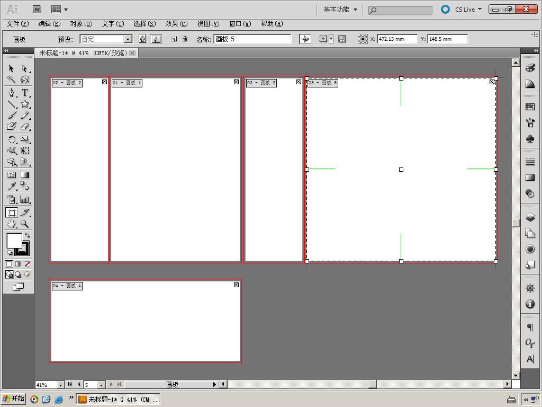Select the Eyedropper tool
Screen dimensions: 542x407
(x=12, y=186)
